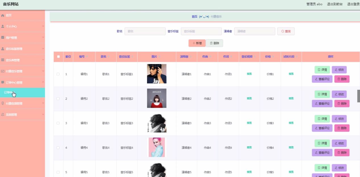Focus the 音乐标签 search input field
The height and width of the screenshot is (177, 360).
pos(201,31)
